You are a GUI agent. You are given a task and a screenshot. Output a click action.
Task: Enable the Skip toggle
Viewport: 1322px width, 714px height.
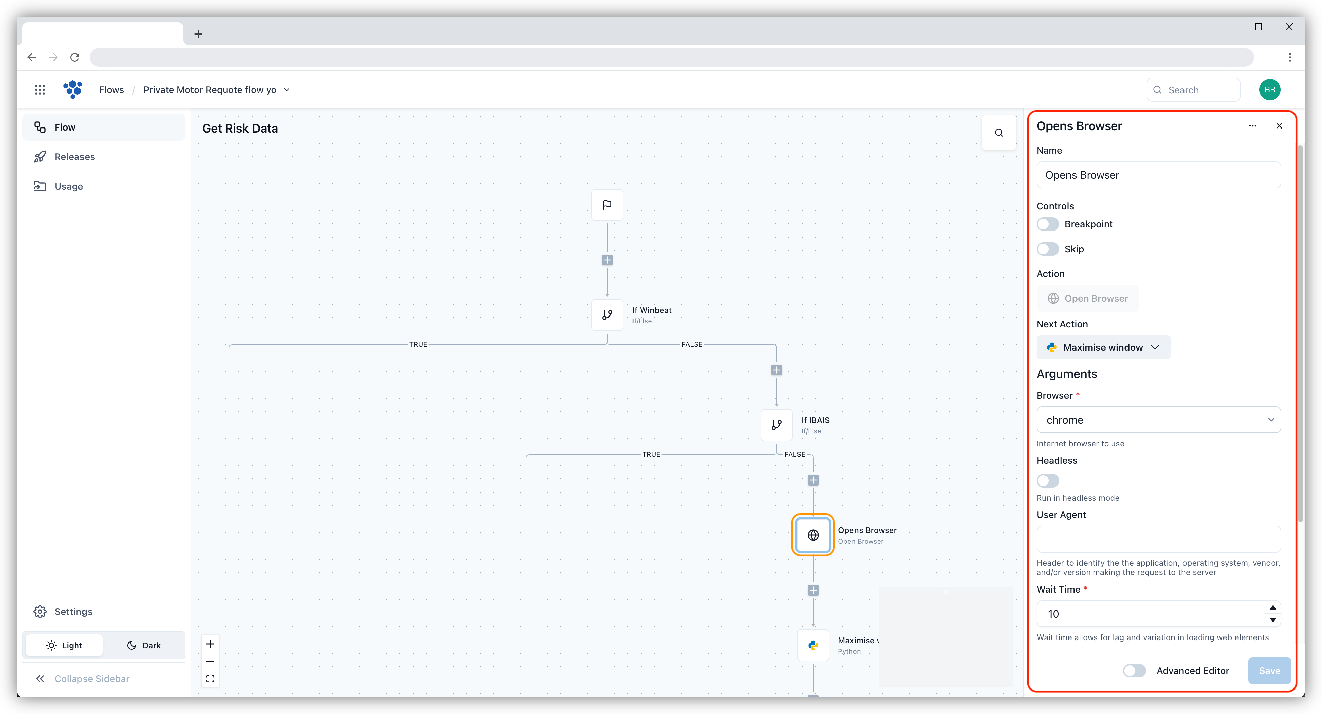(1047, 249)
